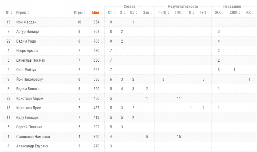Screen dimensions: 257x152
Task: Sort table by Игры arrow icon
Action: coord(85,13)
